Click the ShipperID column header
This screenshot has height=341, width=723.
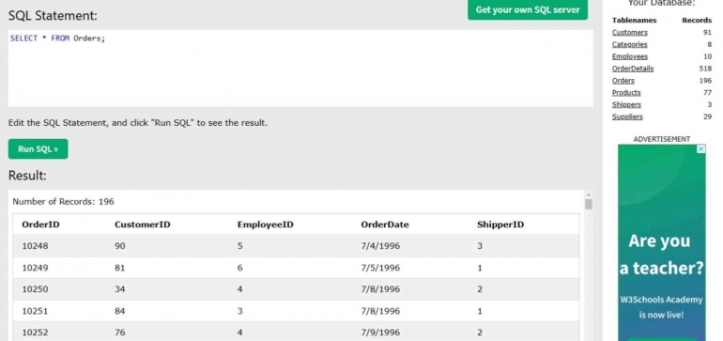pos(500,225)
